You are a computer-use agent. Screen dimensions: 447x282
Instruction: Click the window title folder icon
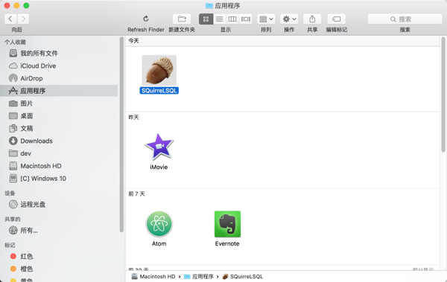coord(209,6)
